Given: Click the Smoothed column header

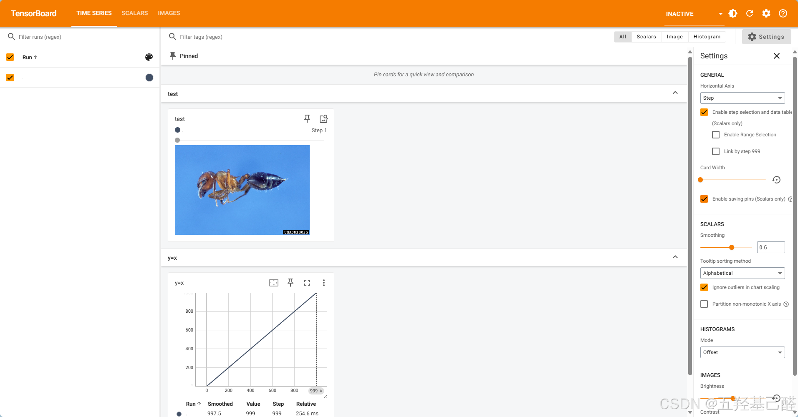Looking at the screenshot, I should click(x=220, y=404).
